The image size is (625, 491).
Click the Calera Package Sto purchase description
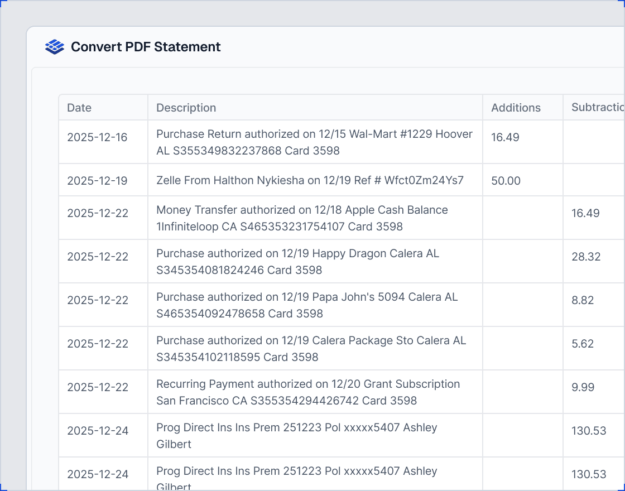pyautogui.click(x=311, y=348)
